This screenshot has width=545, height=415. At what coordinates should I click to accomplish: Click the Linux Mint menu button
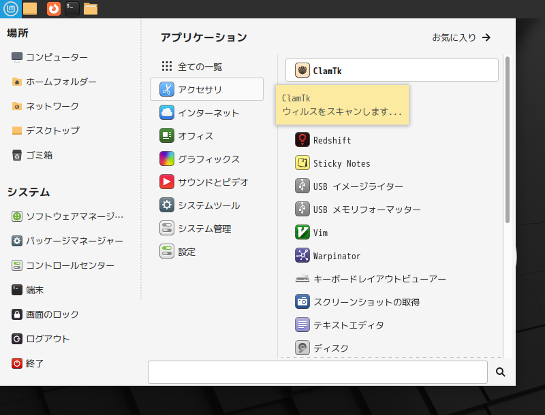click(x=11, y=9)
